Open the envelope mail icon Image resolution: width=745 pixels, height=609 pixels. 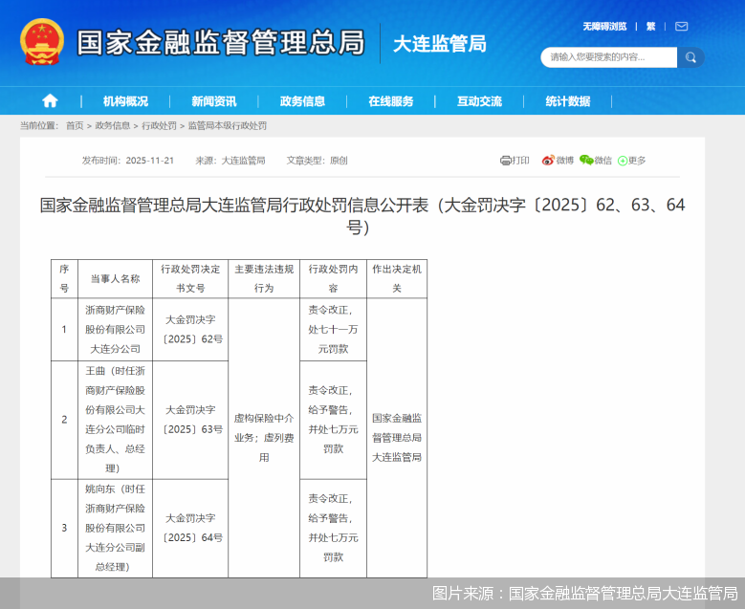(681, 26)
